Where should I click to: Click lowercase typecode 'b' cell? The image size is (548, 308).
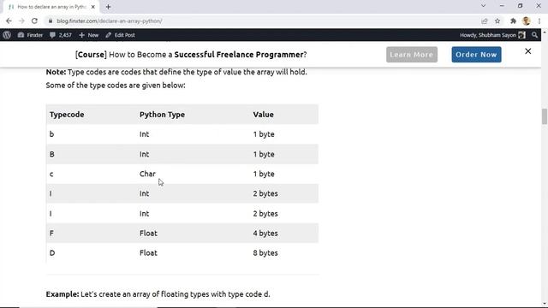tap(51, 134)
